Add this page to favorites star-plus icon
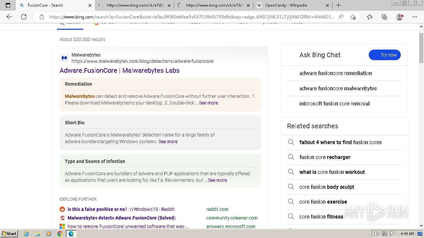The image size is (424, 238). tap(353, 17)
